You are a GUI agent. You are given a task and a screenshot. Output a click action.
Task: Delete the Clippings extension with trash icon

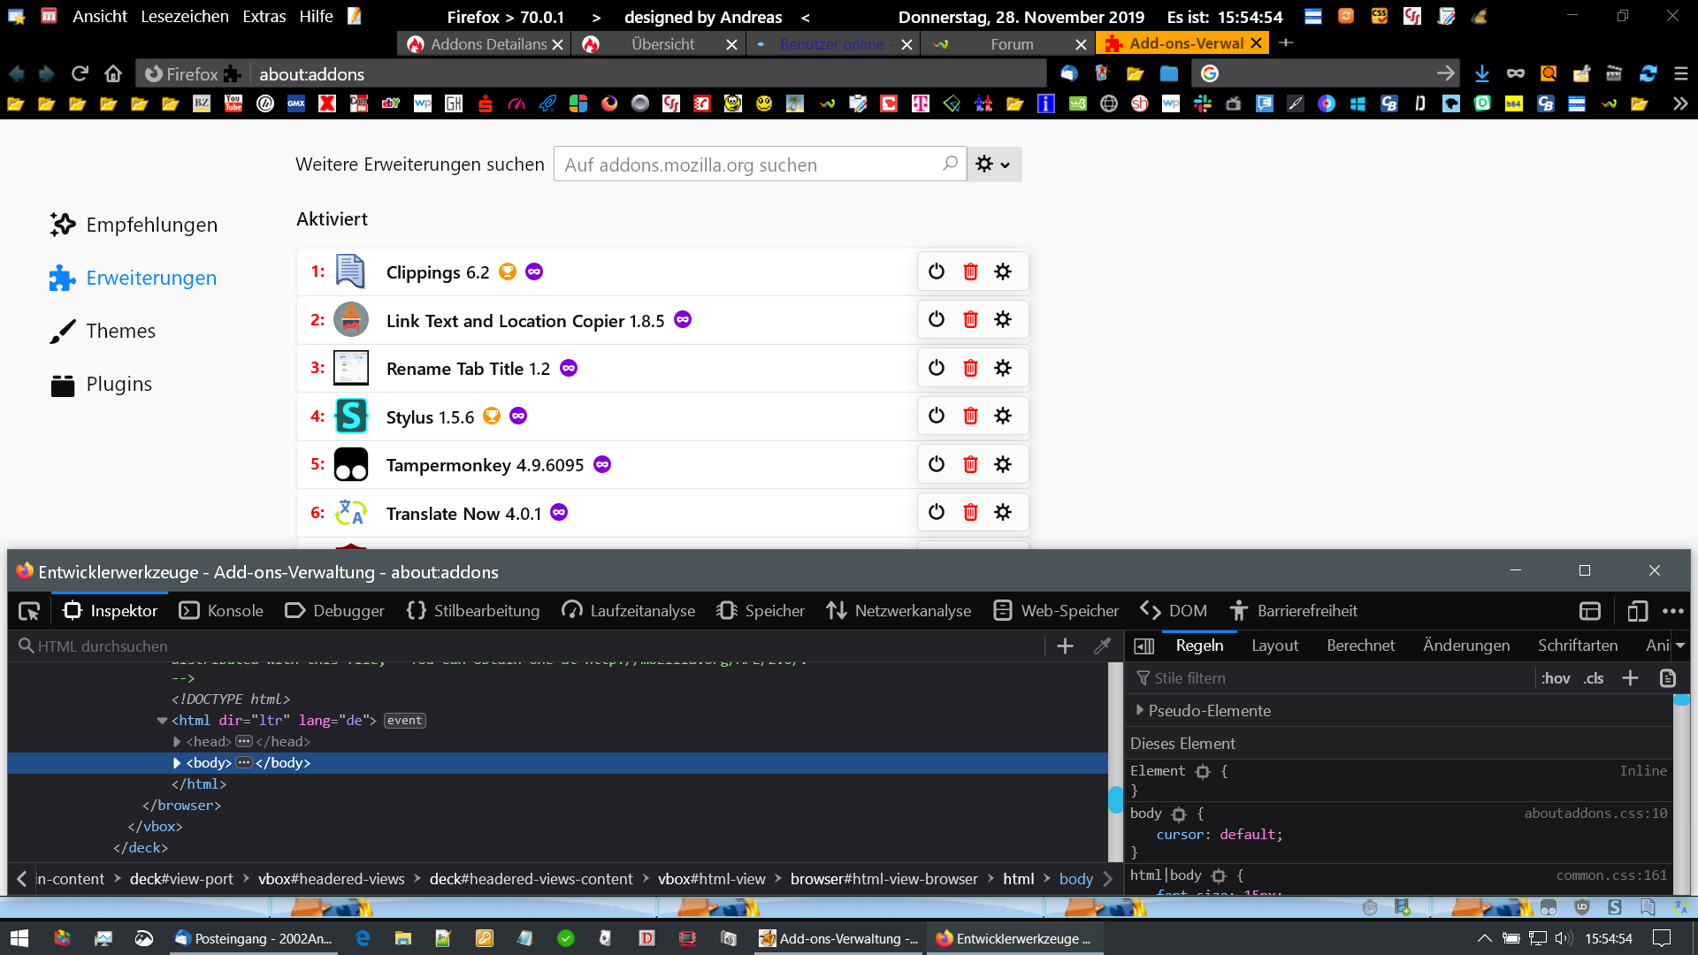click(970, 271)
